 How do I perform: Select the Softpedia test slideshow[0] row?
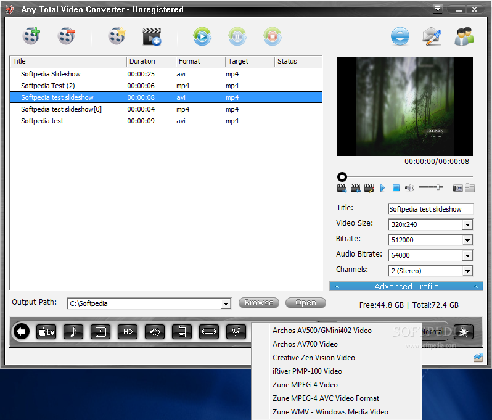[x=166, y=109]
